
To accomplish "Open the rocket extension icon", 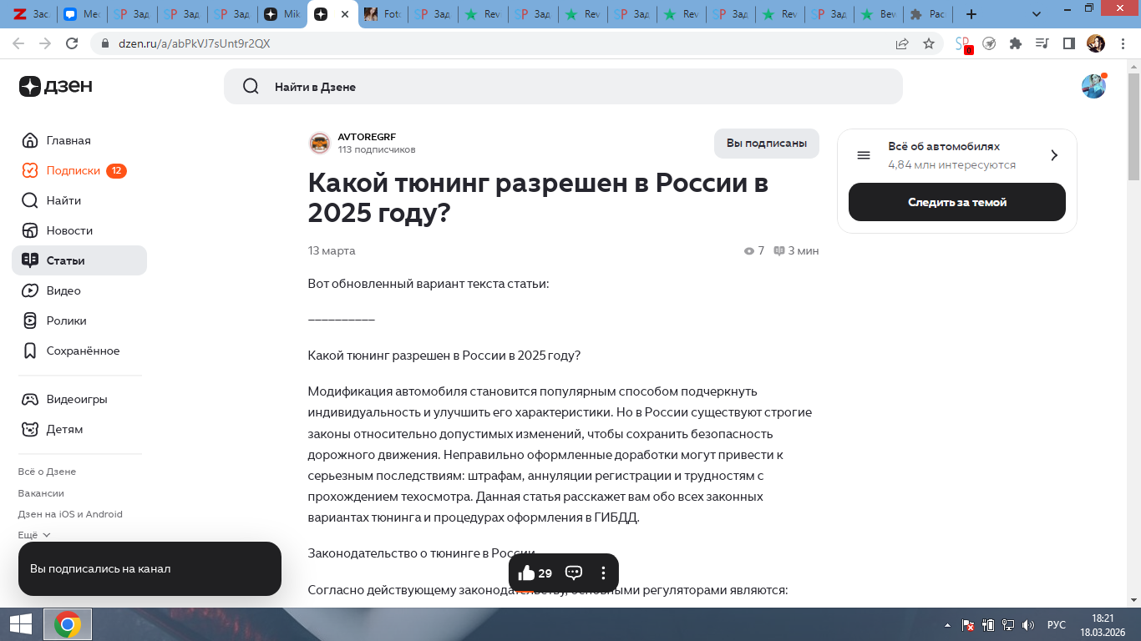I will (989, 43).
